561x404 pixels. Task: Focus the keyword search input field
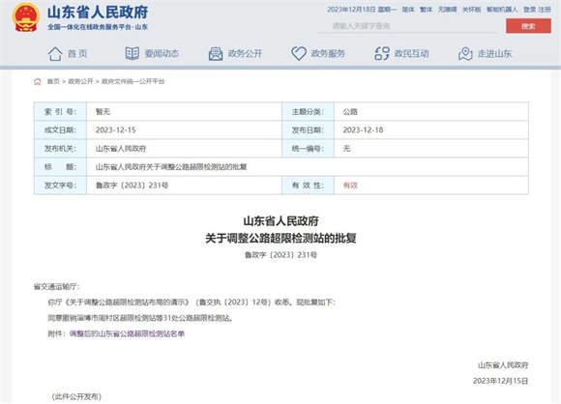pos(407,26)
